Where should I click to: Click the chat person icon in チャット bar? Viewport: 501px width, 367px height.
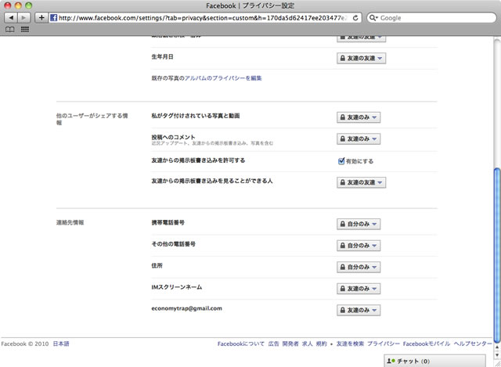coord(391,361)
